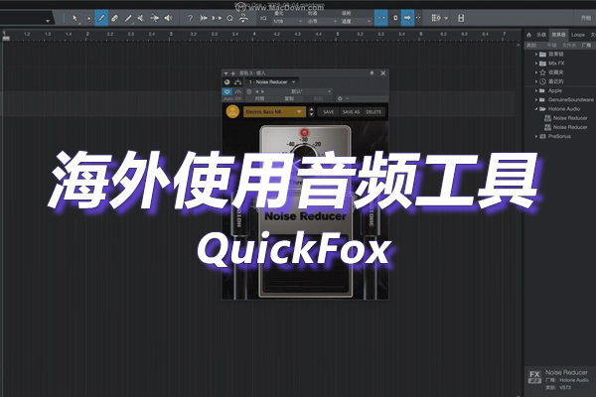Viewport: 596px width, 397px height.
Task: Toggle the small square snap button
Action: click(x=395, y=18)
